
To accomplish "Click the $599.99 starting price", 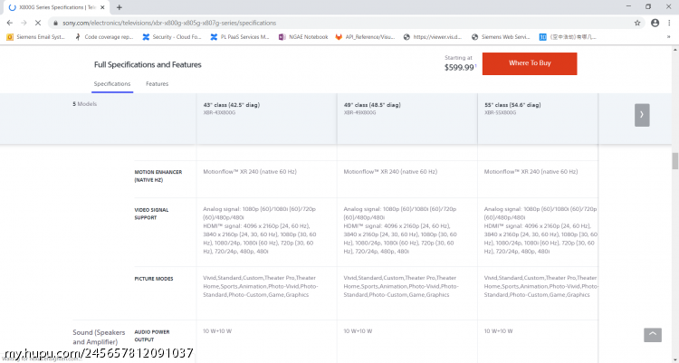I will (459, 68).
